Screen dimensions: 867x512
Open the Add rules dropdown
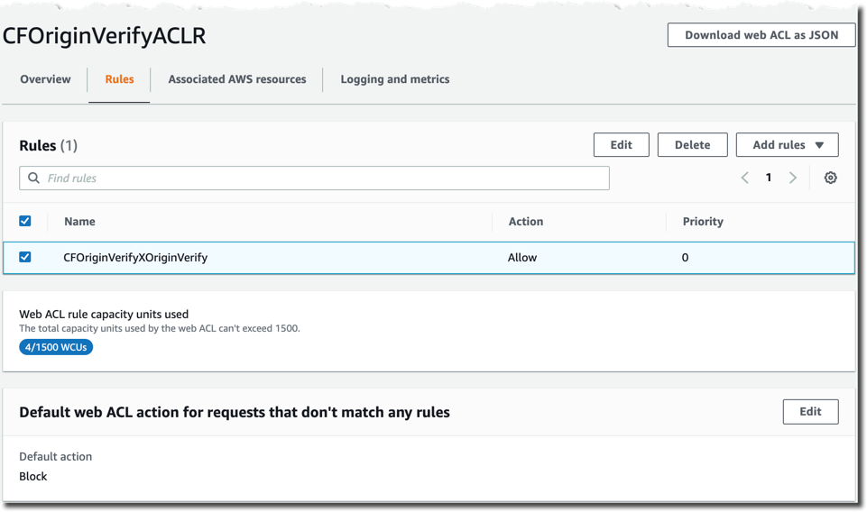tap(787, 145)
